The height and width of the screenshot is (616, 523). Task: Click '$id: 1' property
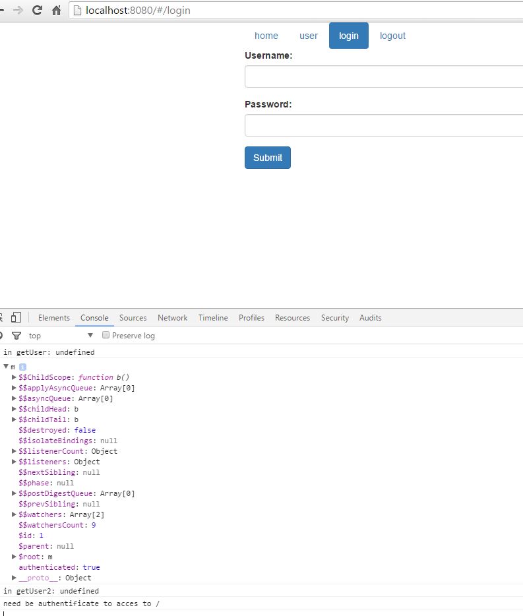31,536
